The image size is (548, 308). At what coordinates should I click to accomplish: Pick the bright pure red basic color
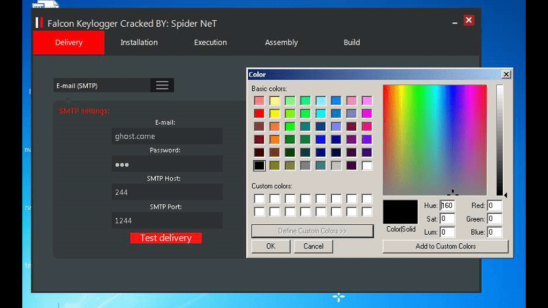(x=260, y=113)
